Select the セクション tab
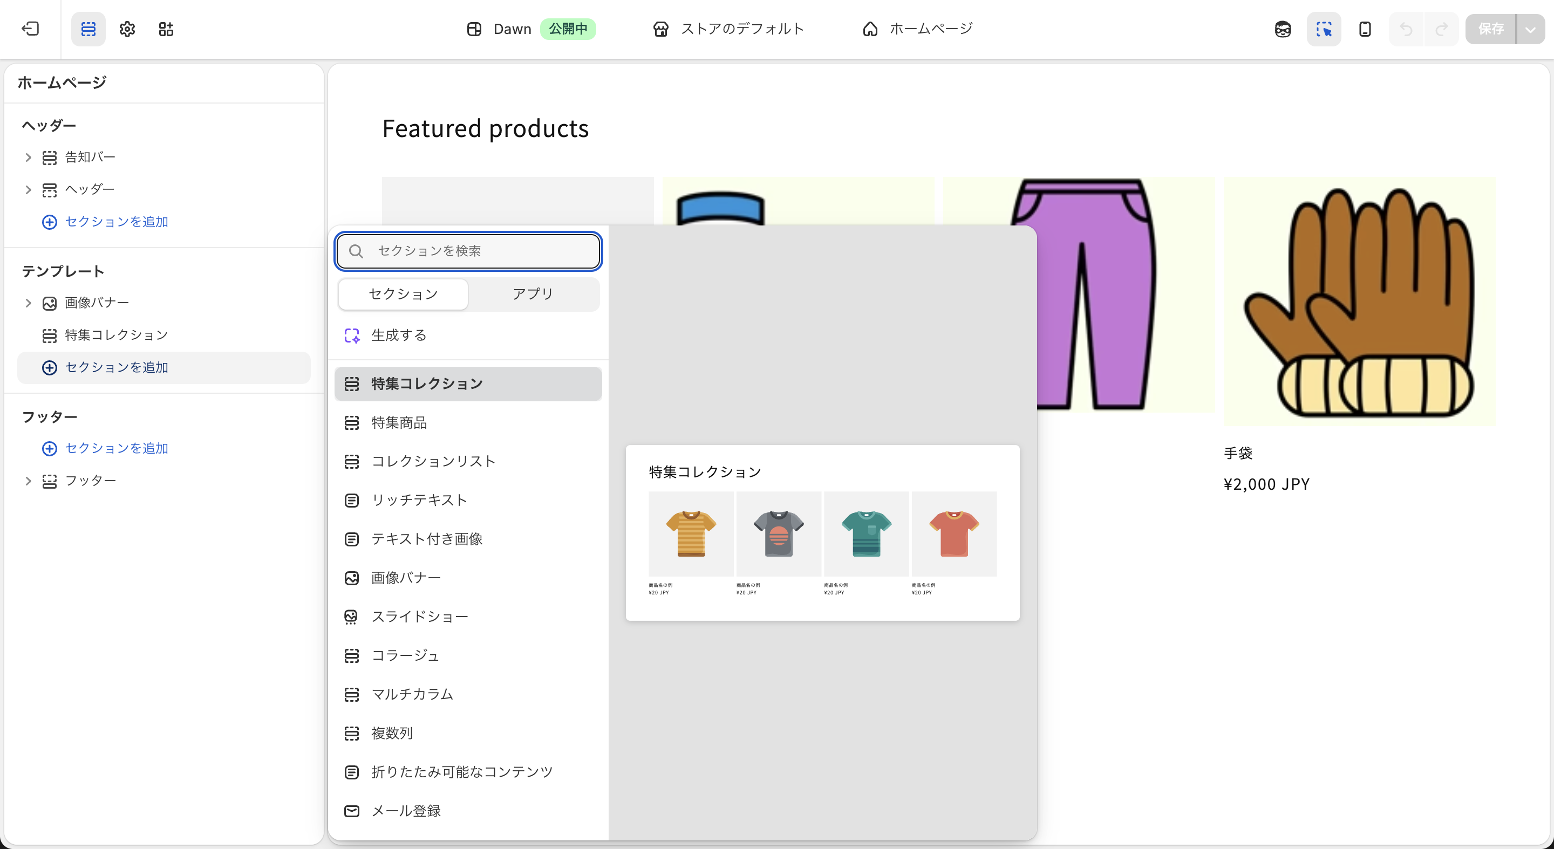The width and height of the screenshot is (1554, 849). [403, 295]
